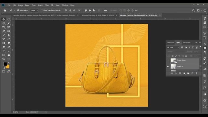Reset default foreground and background colors
This screenshot has width=208, height=117.
pos(4,68)
